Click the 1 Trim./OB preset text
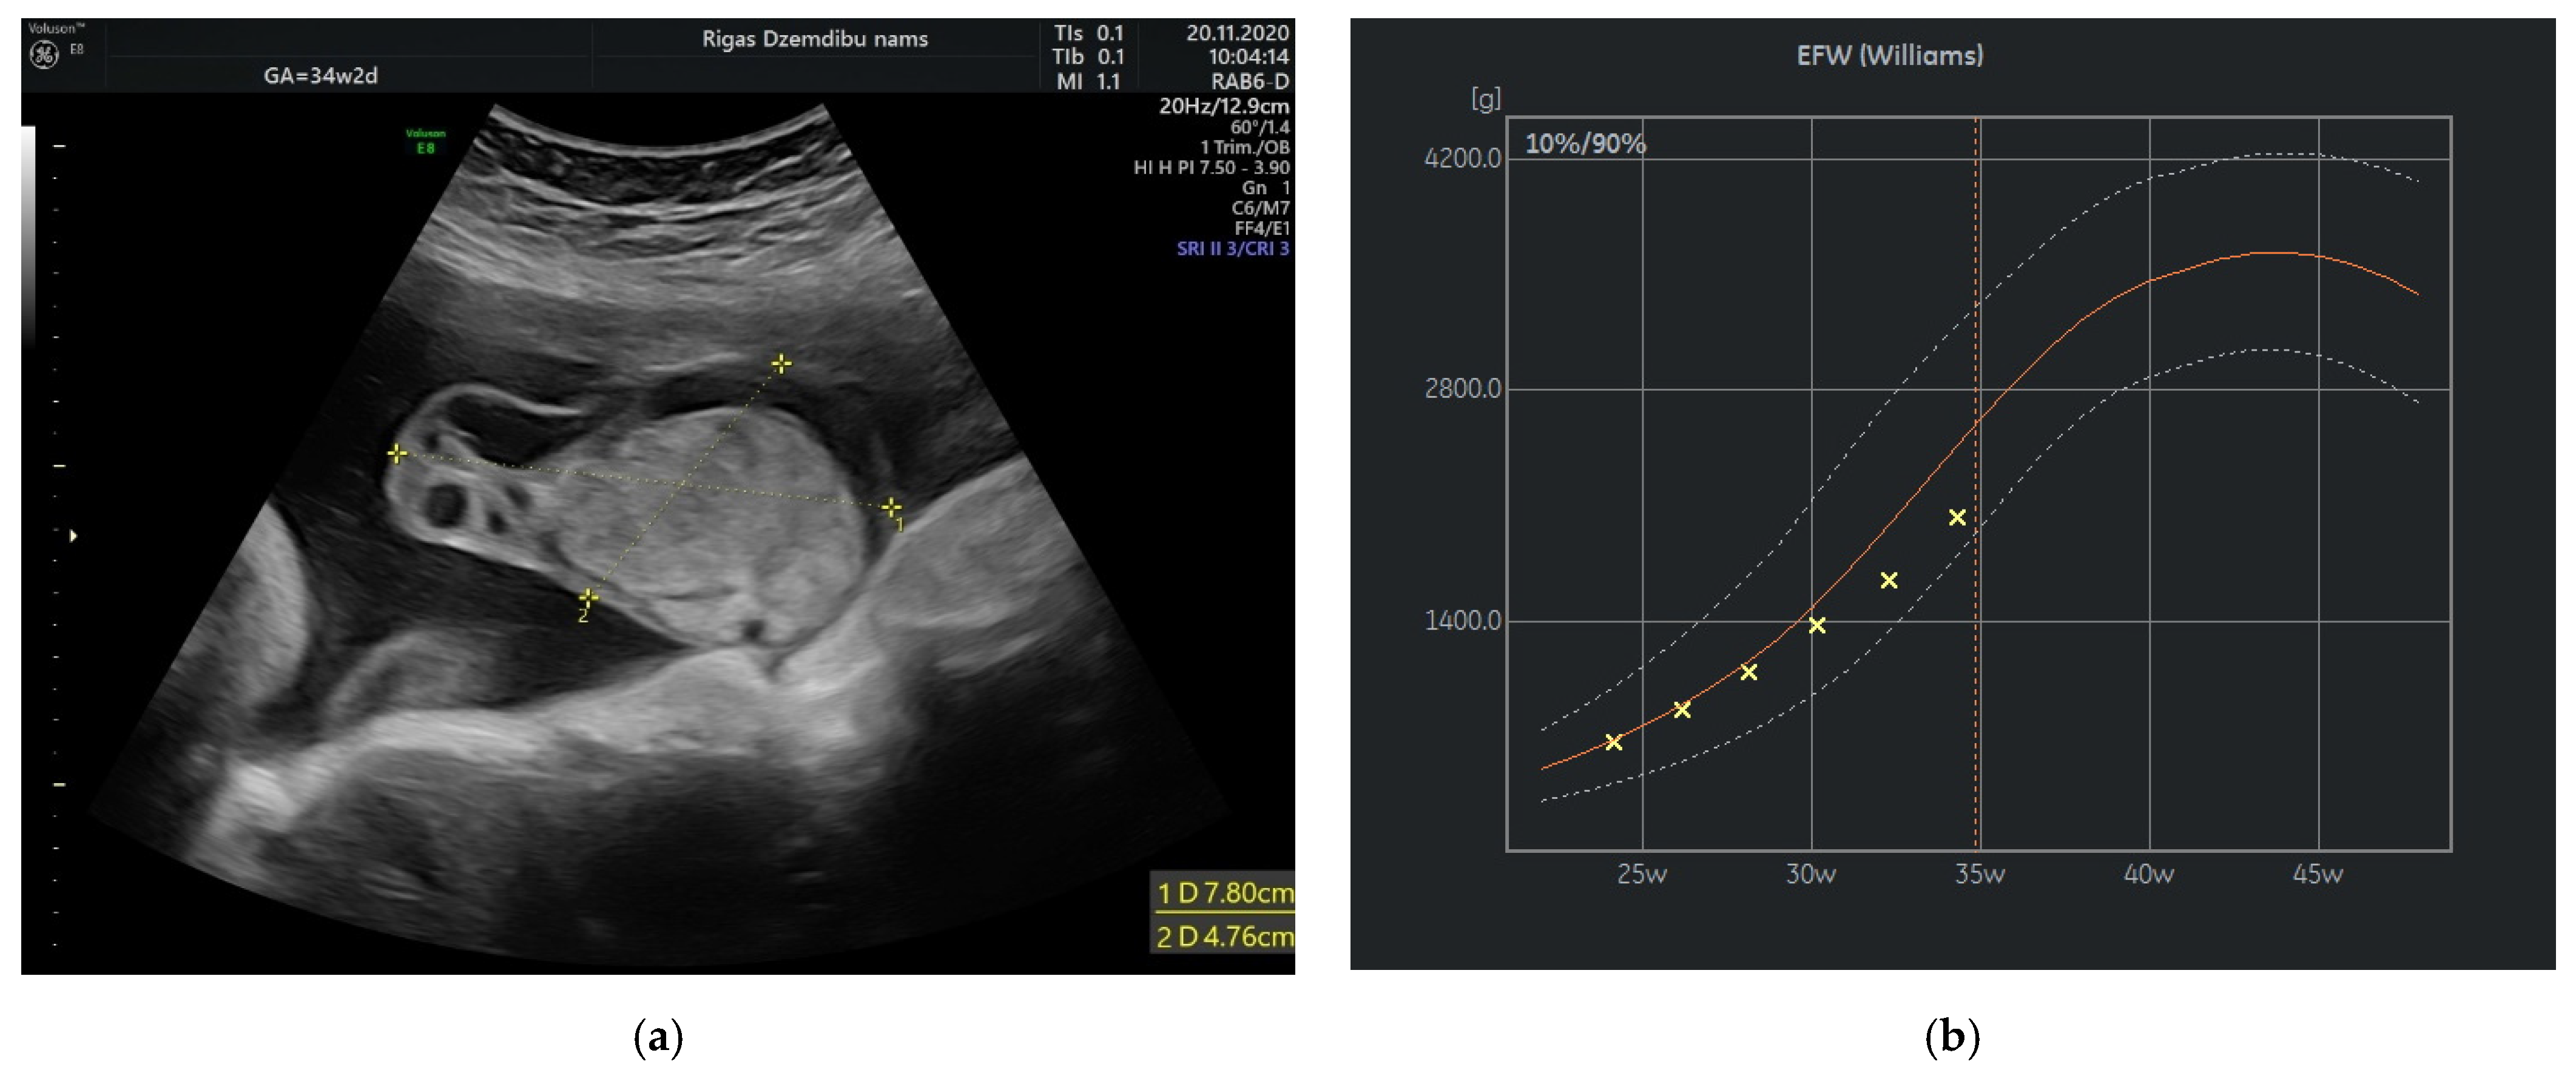The height and width of the screenshot is (1067, 2576). coord(1245,147)
